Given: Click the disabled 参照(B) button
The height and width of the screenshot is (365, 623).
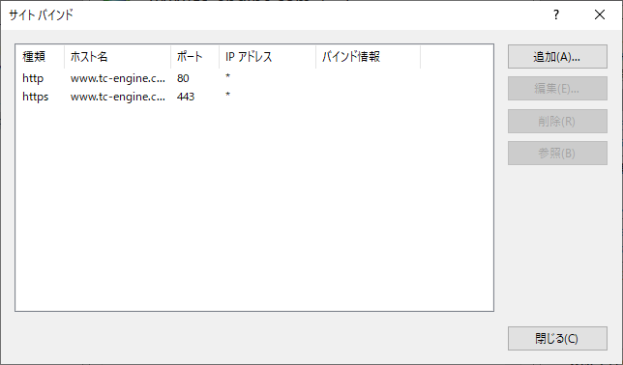Looking at the screenshot, I should 557,154.
